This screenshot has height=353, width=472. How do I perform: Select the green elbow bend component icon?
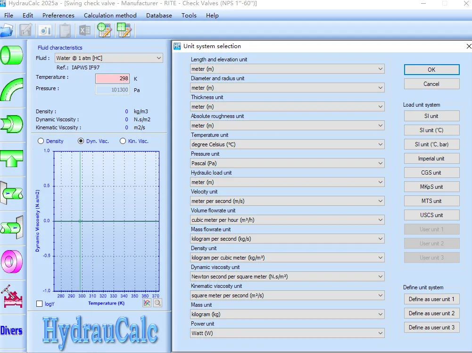point(11,90)
